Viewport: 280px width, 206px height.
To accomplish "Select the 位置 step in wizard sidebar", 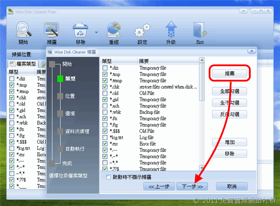I will click(x=70, y=96).
